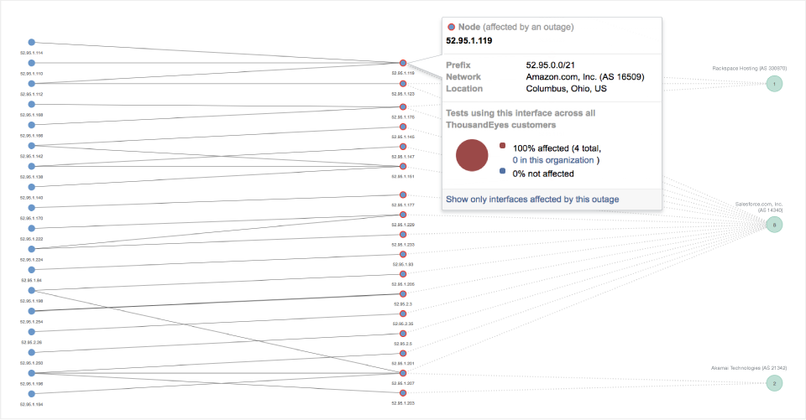Screen dimensions: 806x420
Task: Click the red "100% affected" legend swatch
Action: tap(502, 146)
